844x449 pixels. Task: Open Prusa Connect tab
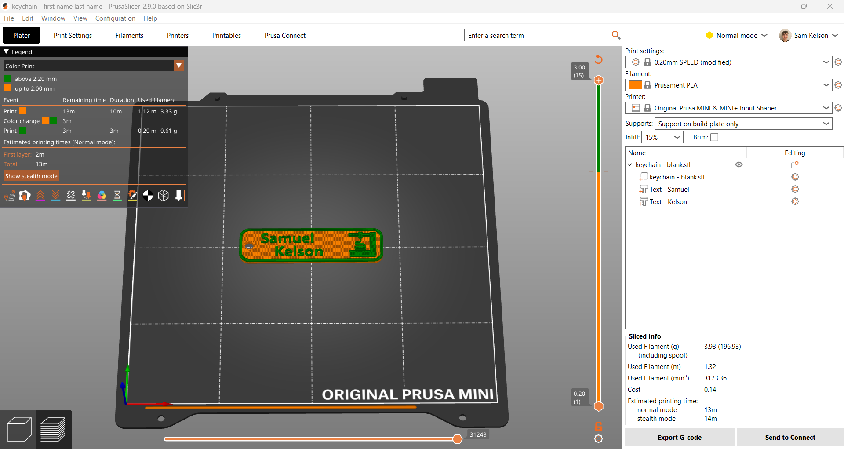tap(285, 36)
